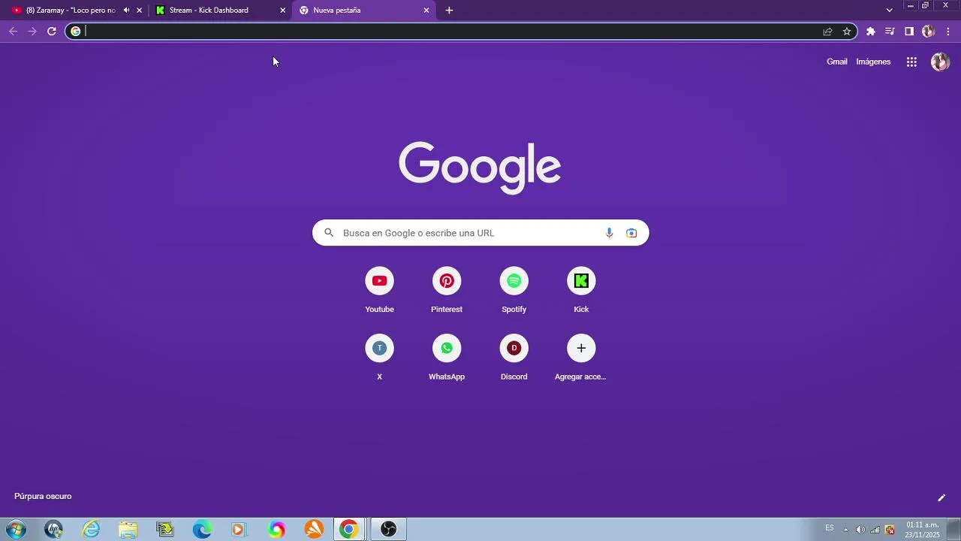Screen dimensions: 961x541
Task: Expand the tab search chevron
Action: tap(889, 11)
